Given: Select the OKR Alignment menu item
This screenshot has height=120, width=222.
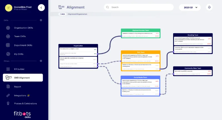Looking at the screenshot, I should pos(23,78).
